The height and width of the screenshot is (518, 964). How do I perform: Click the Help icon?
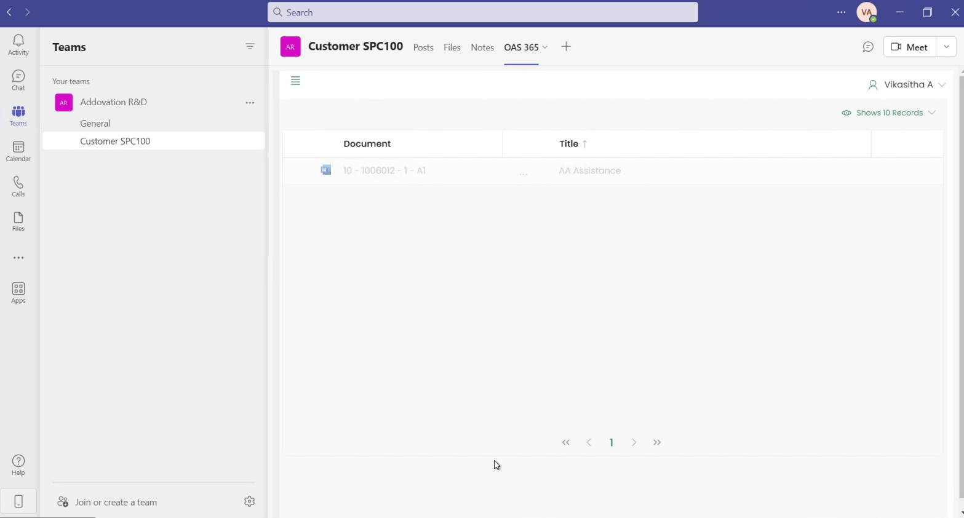point(18,465)
